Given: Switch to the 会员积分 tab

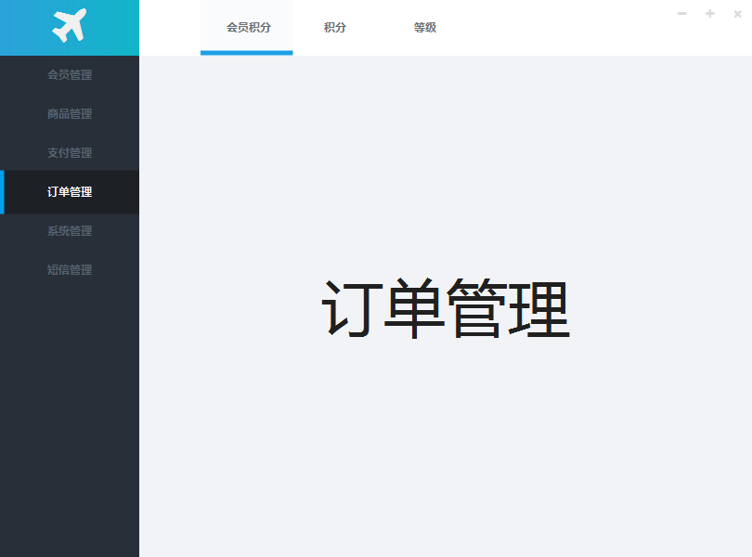Looking at the screenshot, I should click(x=246, y=28).
